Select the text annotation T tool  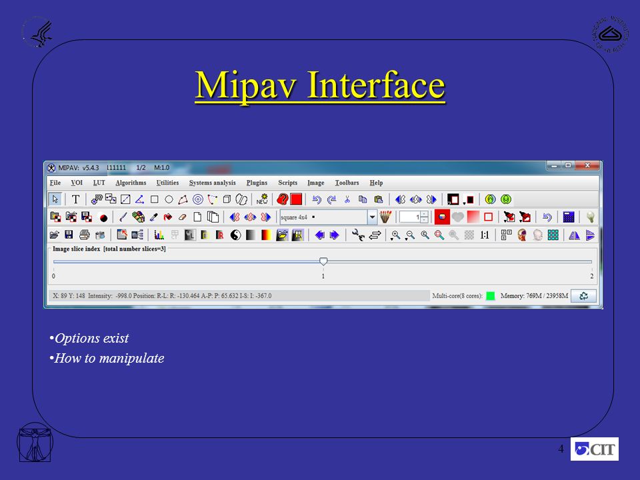pyautogui.click(x=75, y=199)
